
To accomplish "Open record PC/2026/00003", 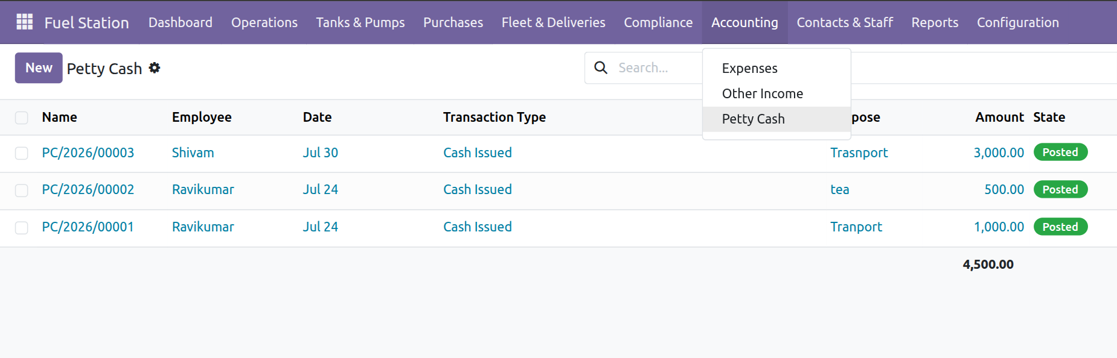I will coord(88,152).
